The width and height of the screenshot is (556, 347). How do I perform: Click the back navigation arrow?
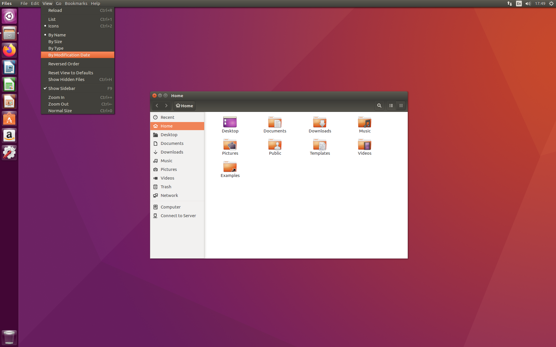(x=157, y=106)
